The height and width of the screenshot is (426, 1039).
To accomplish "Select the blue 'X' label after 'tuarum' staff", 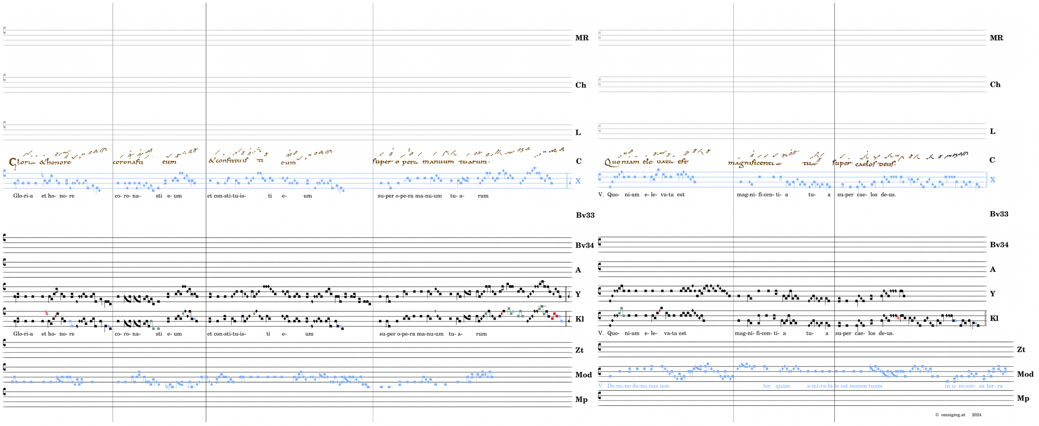I will coord(578,181).
